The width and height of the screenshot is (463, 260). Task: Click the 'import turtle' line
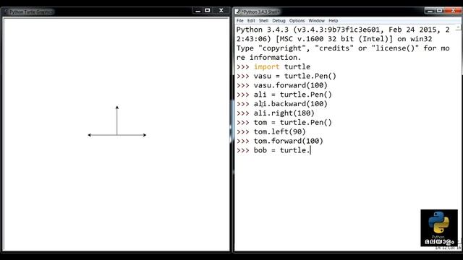point(282,66)
